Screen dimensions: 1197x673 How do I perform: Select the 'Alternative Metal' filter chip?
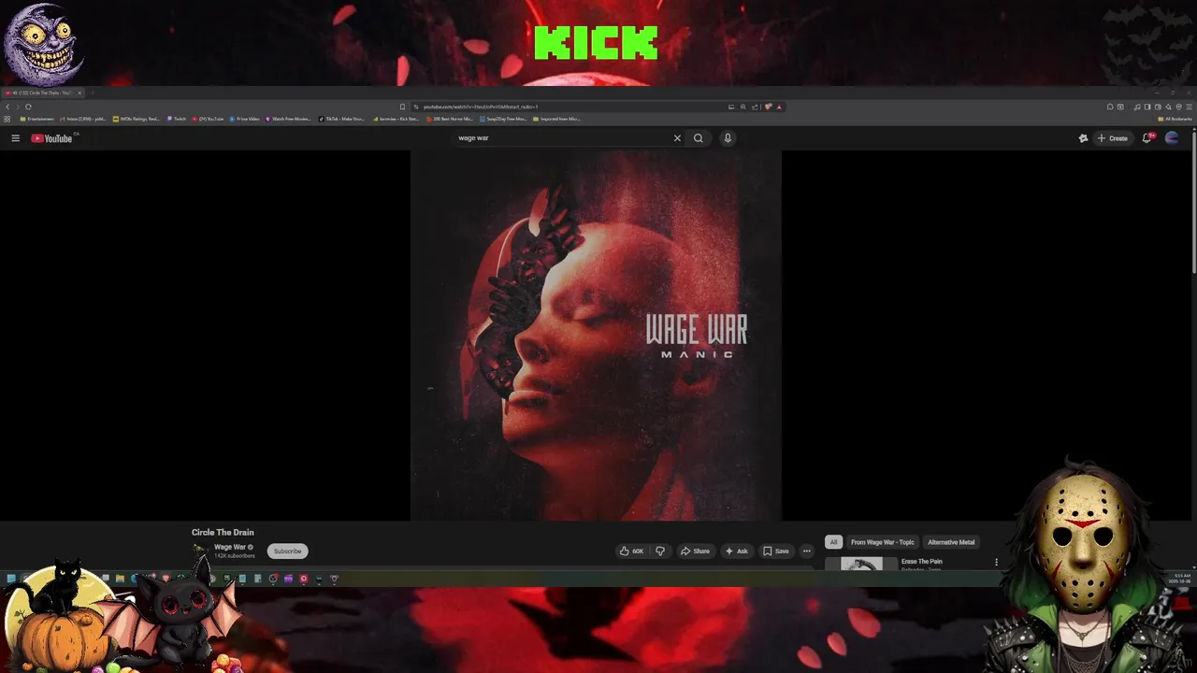(951, 542)
